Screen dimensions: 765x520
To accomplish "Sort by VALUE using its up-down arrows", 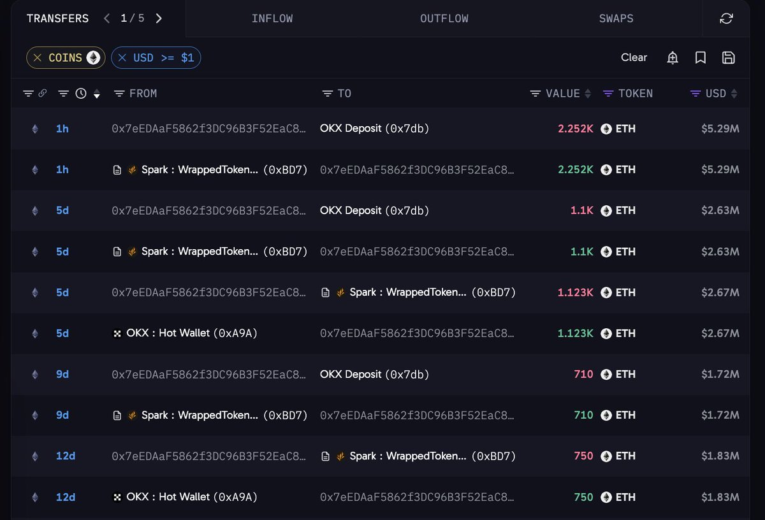I will click(x=588, y=94).
